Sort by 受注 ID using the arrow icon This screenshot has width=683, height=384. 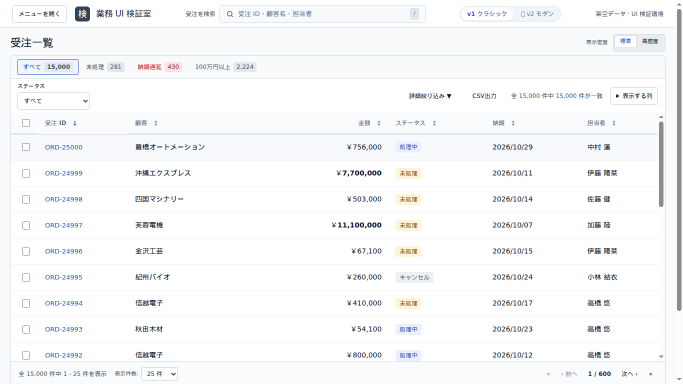tap(75, 123)
